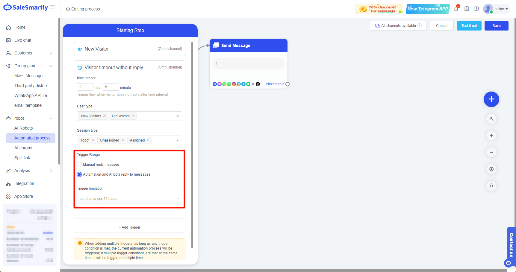Open the Trigger limitation dropdown
Viewport: 516px width, 272px height.
point(129,199)
